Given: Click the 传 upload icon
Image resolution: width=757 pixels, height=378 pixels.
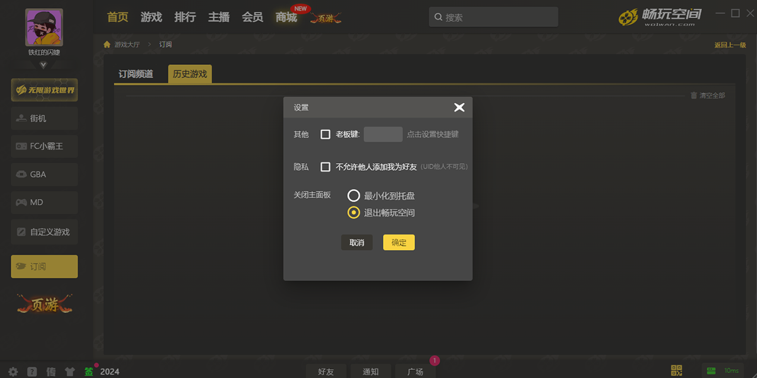Looking at the screenshot, I should coord(51,372).
